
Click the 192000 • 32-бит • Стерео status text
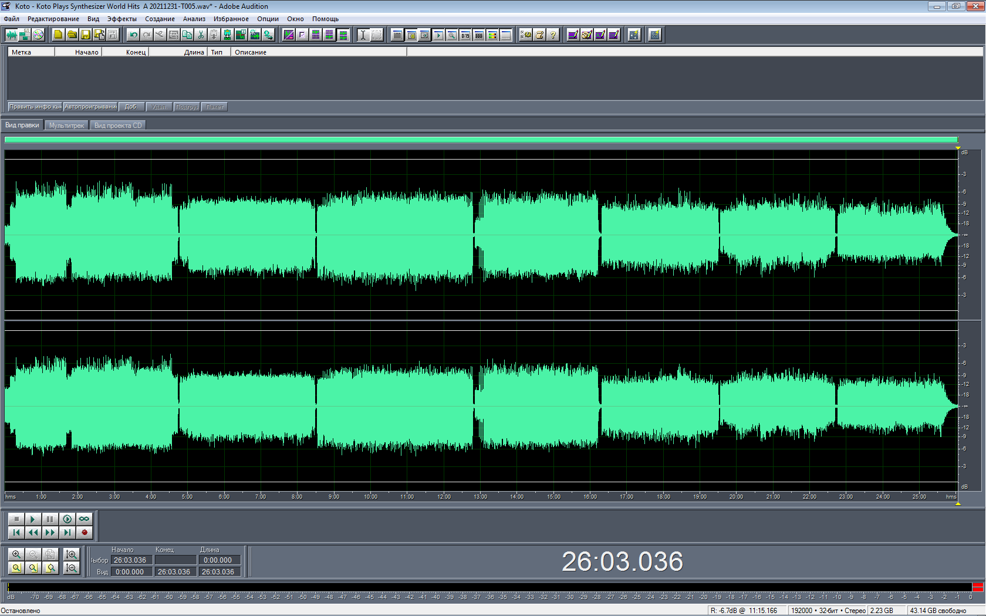coord(828,611)
